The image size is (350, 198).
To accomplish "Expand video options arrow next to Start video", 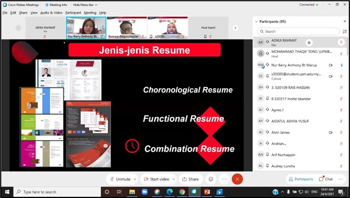I will (174, 179).
